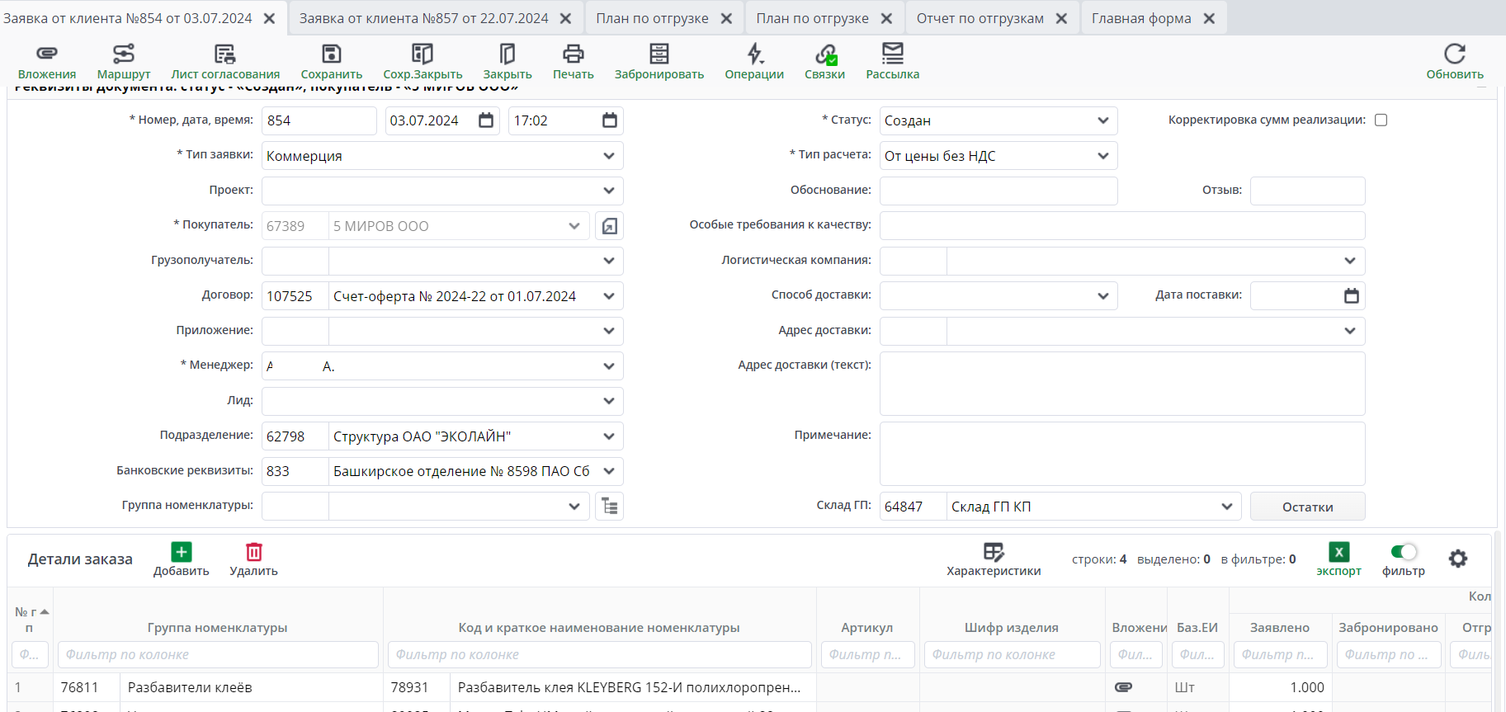Click the Остатки button
This screenshot has height=712, width=1506.
tap(1307, 507)
